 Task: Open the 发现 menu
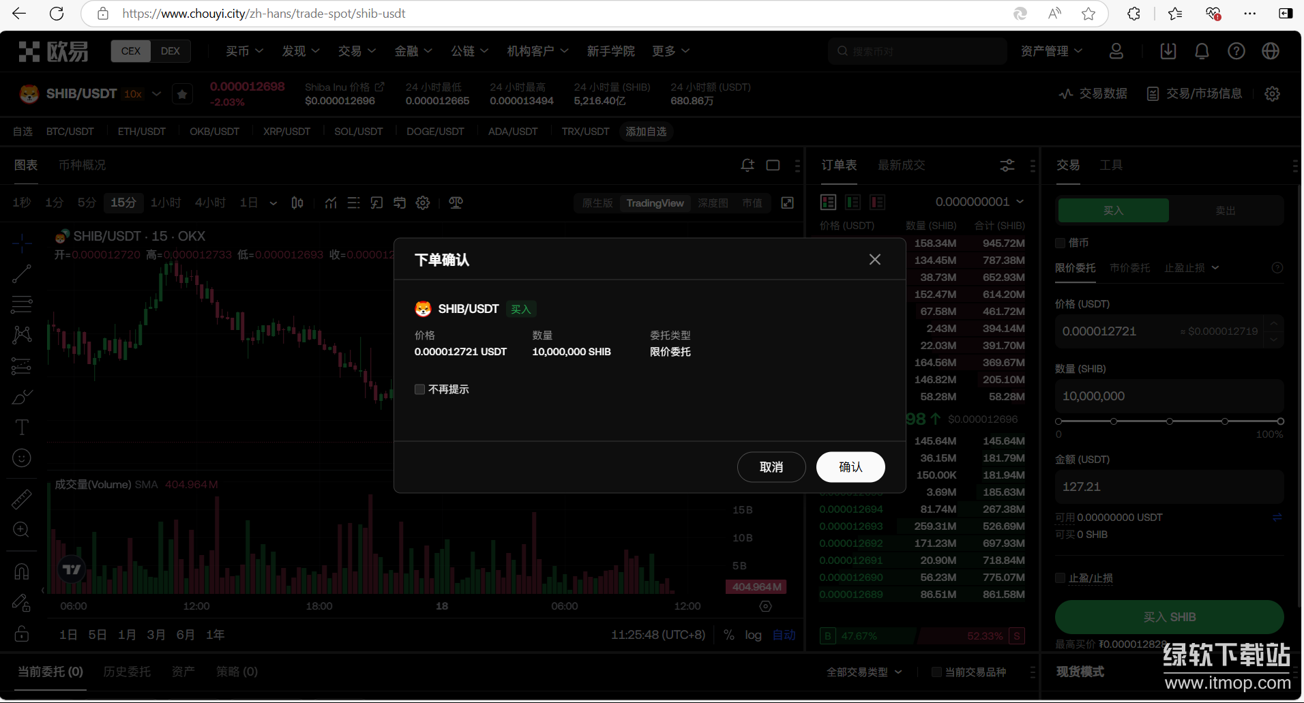pos(301,51)
